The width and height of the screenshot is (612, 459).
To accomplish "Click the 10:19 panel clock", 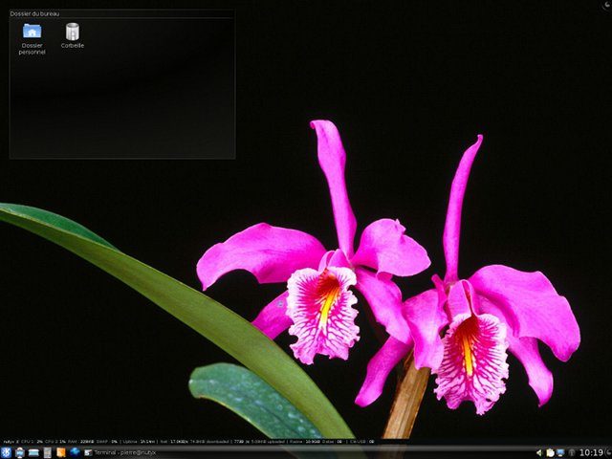I will 591,452.
